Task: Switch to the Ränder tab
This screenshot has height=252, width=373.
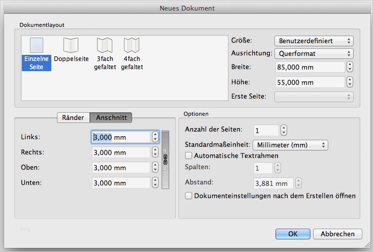Action: [73, 118]
